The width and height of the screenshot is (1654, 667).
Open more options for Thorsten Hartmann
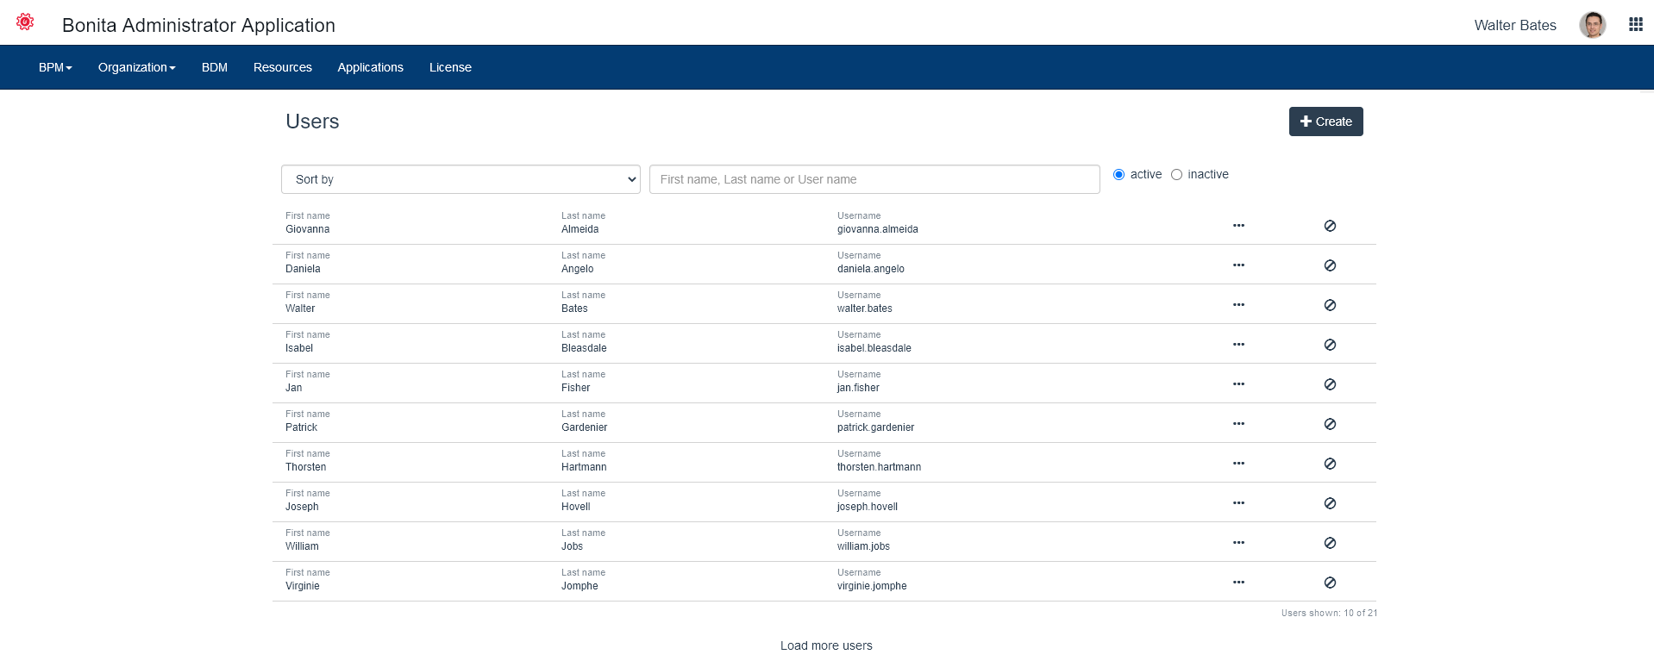1238,464
